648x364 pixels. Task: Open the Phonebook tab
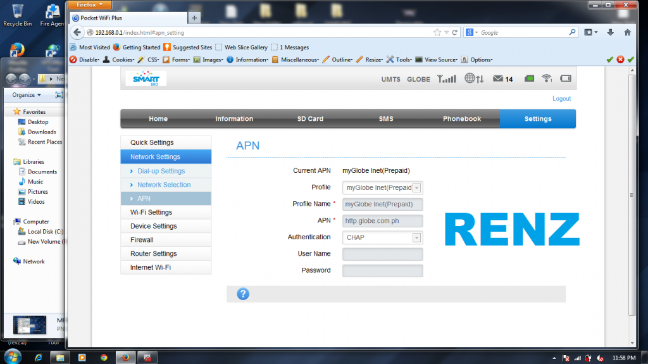click(462, 119)
